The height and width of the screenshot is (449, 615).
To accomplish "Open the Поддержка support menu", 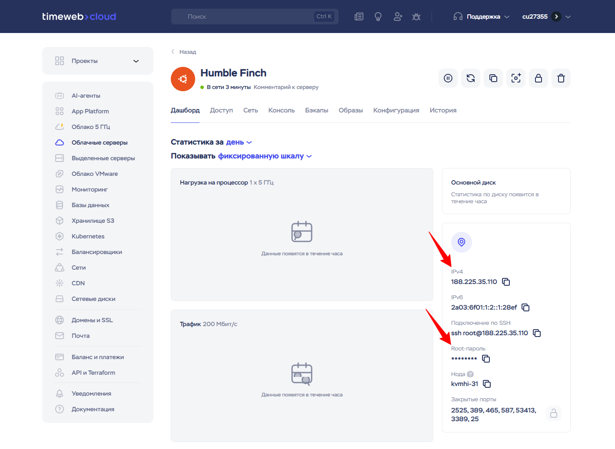I will [481, 17].
